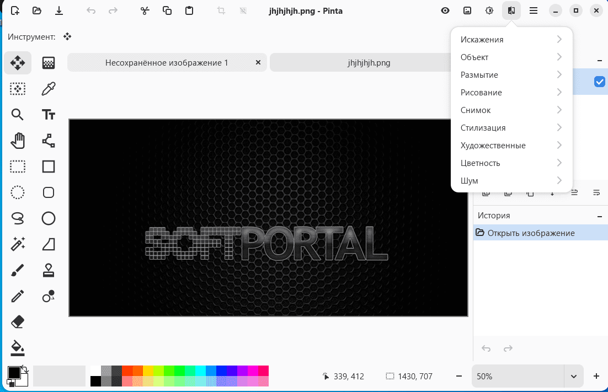Select the Gradient tool
The image size is (608, 392).
point(49,63)
